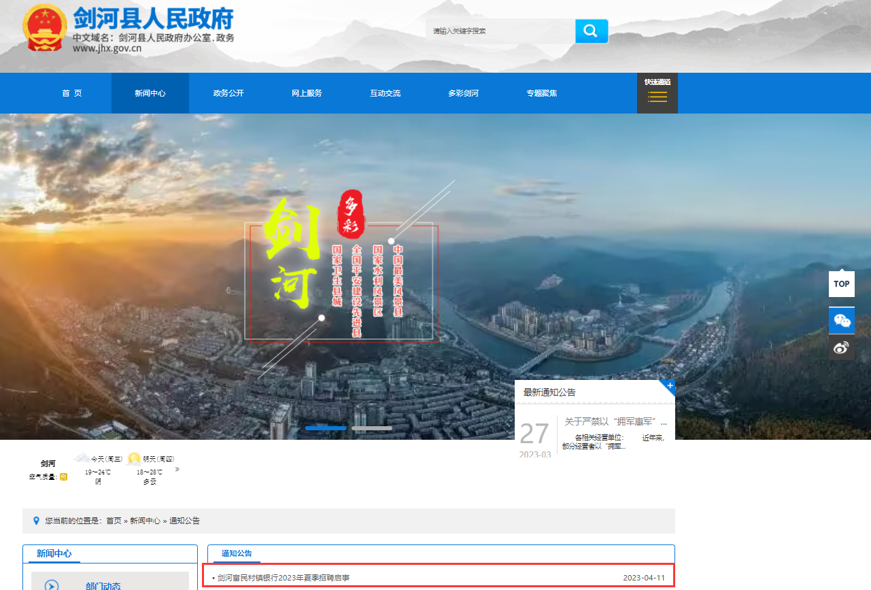The image size is (871, 590).
Task: Open the 关于严禁以"拥军惠军" latest notice
Action: pos(615,421)
